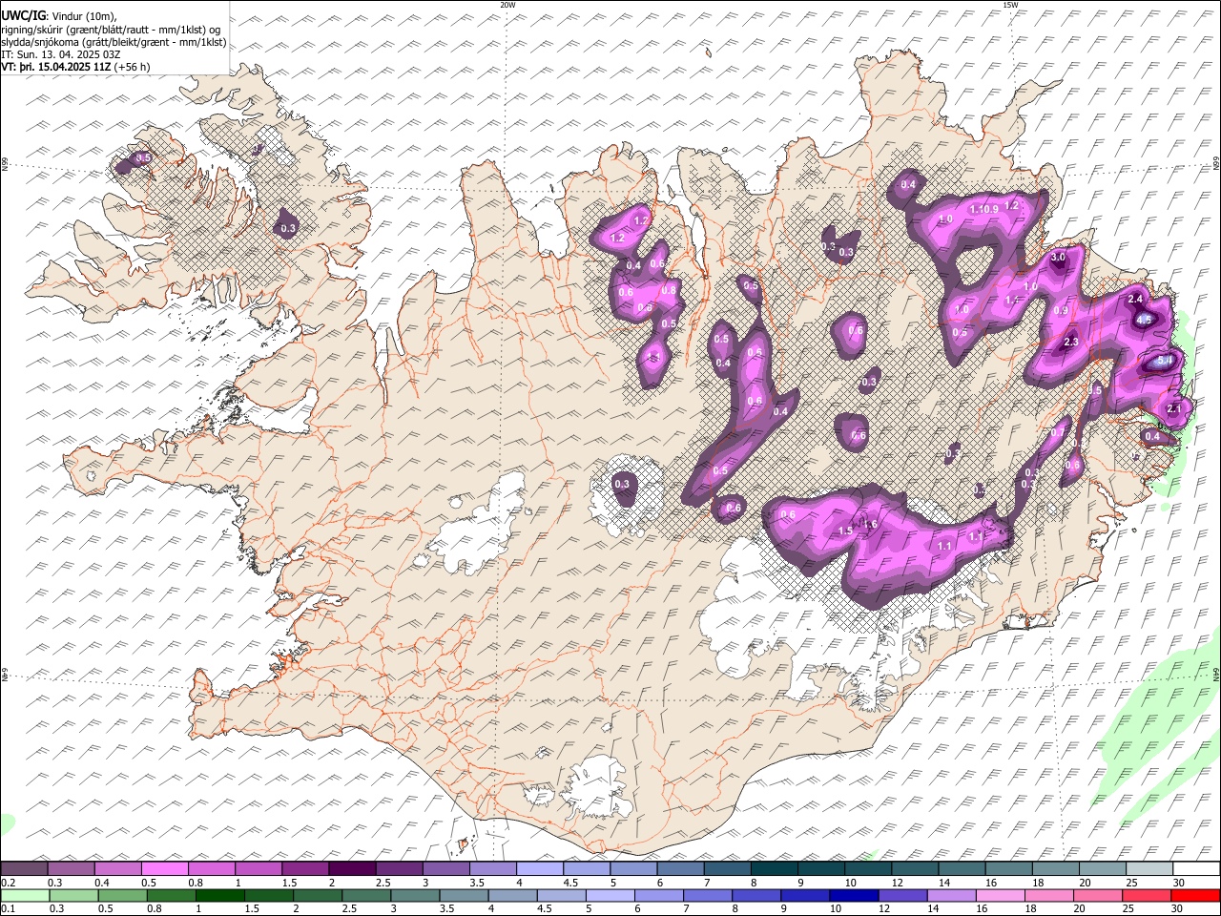Click the '2.4' precipitation value on the map
This screenshot has height=916, width=1221.
1135,300
